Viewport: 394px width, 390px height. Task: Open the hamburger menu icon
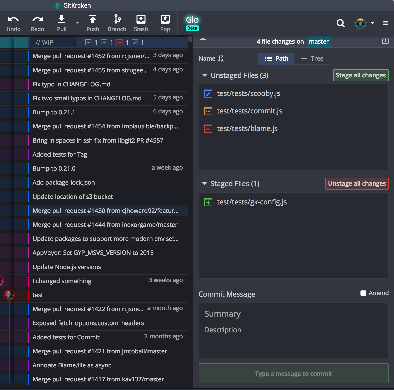(x=385, y=23)
